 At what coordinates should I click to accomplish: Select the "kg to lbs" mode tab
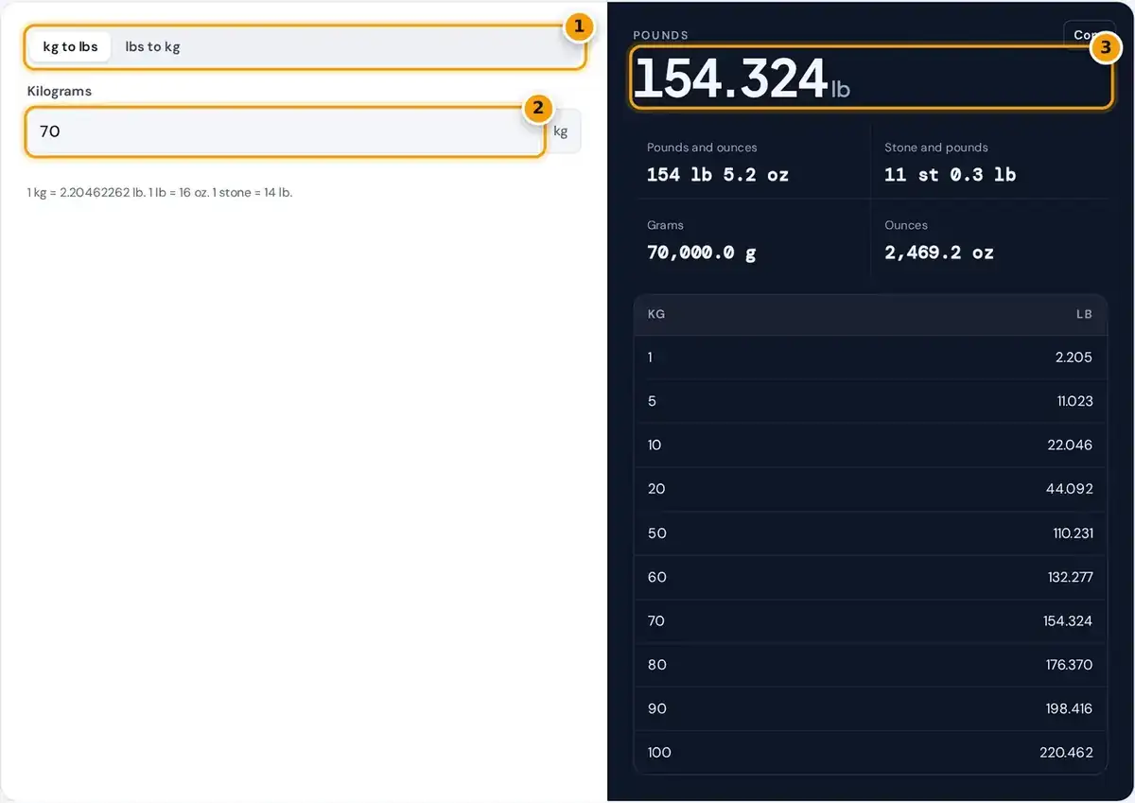point(70,46)
